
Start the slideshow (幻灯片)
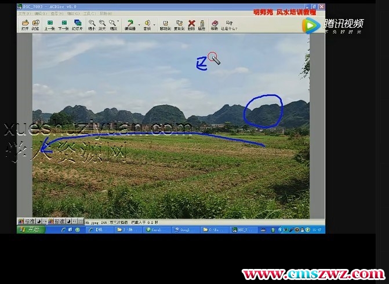click(77, 24)
